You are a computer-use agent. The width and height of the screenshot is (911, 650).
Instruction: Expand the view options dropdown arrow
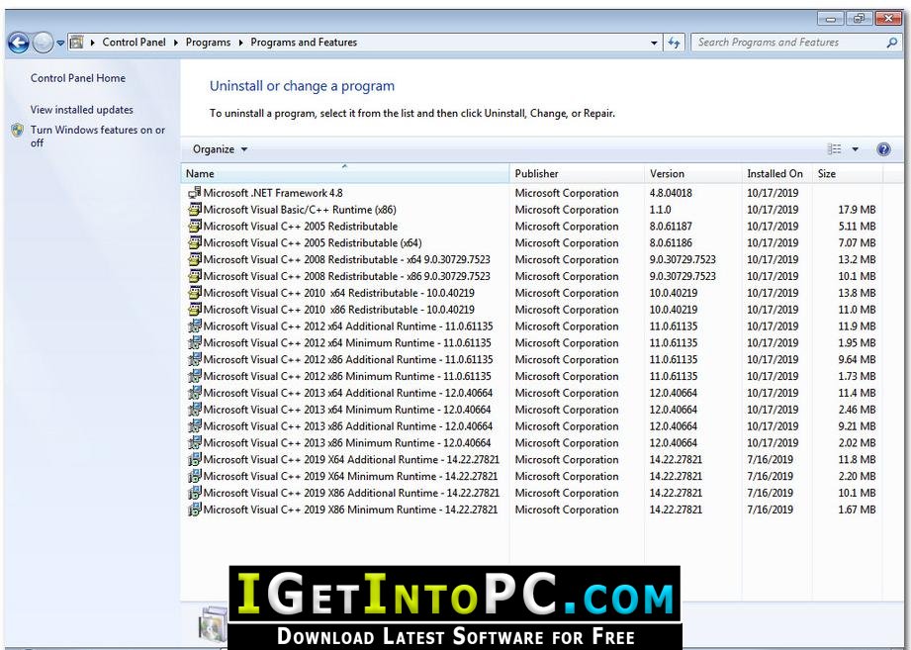(x=856, y=149)
